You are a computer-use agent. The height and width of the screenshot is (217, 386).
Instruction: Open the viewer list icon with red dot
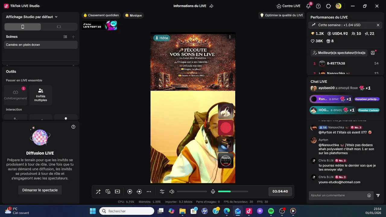(373, 53)
